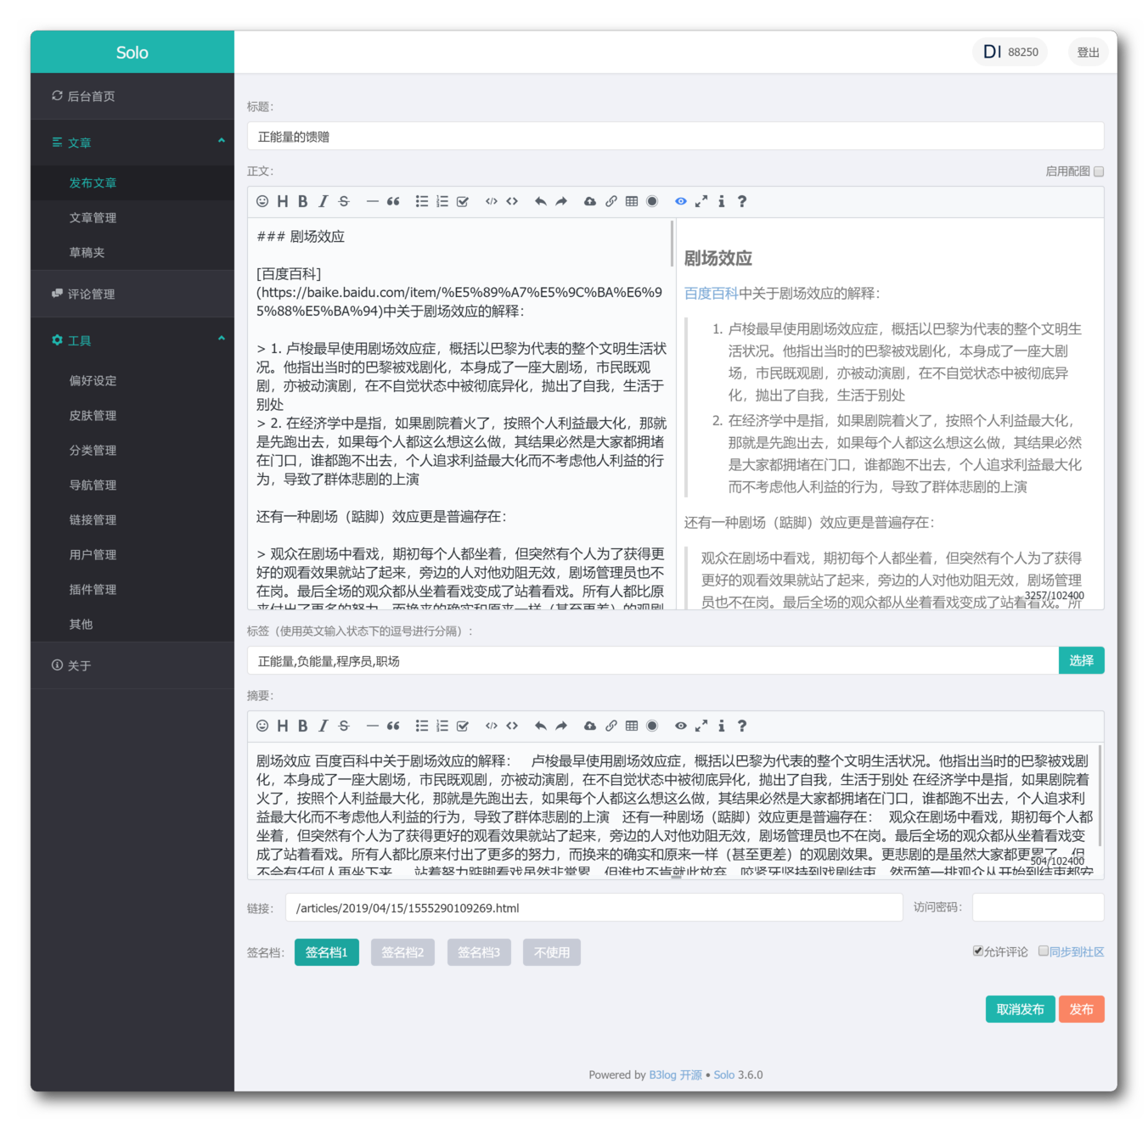This screenshot has height=1122, width=1148.
Task: Enter fullscreen in summary editor toolbar
Action: [x=701, y=726]
